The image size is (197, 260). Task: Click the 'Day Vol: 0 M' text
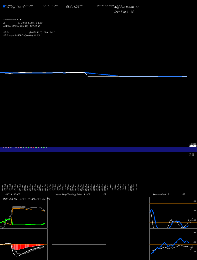124,12
